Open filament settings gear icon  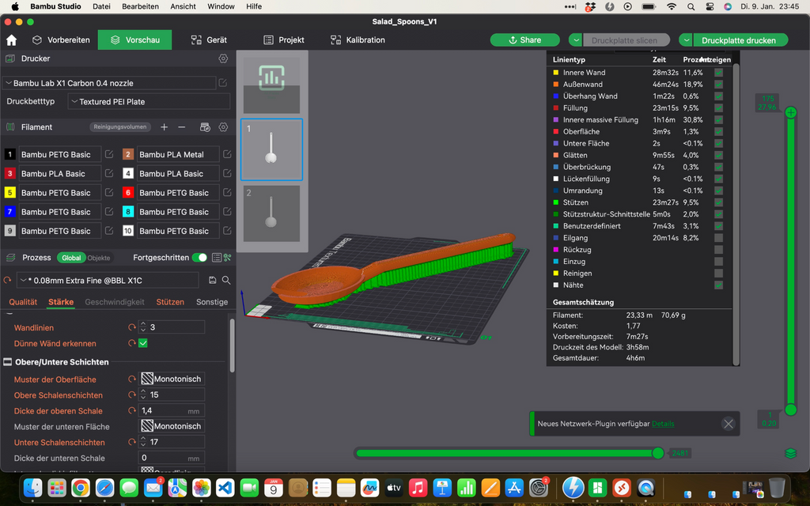223,127
